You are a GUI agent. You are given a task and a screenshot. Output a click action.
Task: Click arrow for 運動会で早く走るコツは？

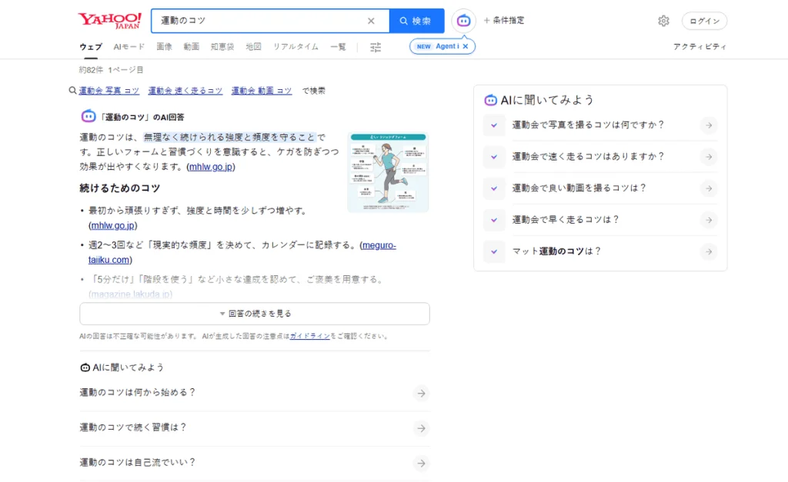tap(709, 220)
